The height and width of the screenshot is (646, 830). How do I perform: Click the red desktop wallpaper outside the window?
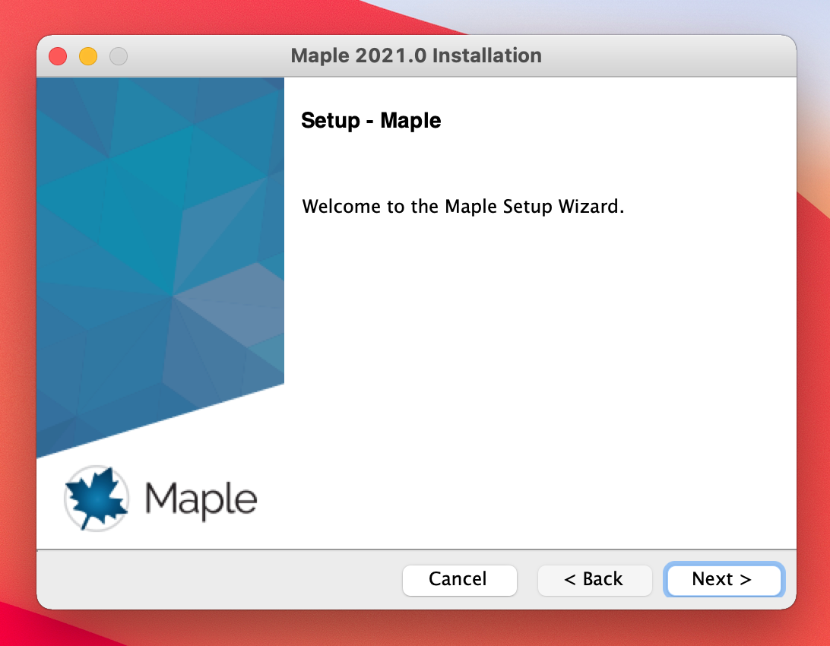pos(813,380)
